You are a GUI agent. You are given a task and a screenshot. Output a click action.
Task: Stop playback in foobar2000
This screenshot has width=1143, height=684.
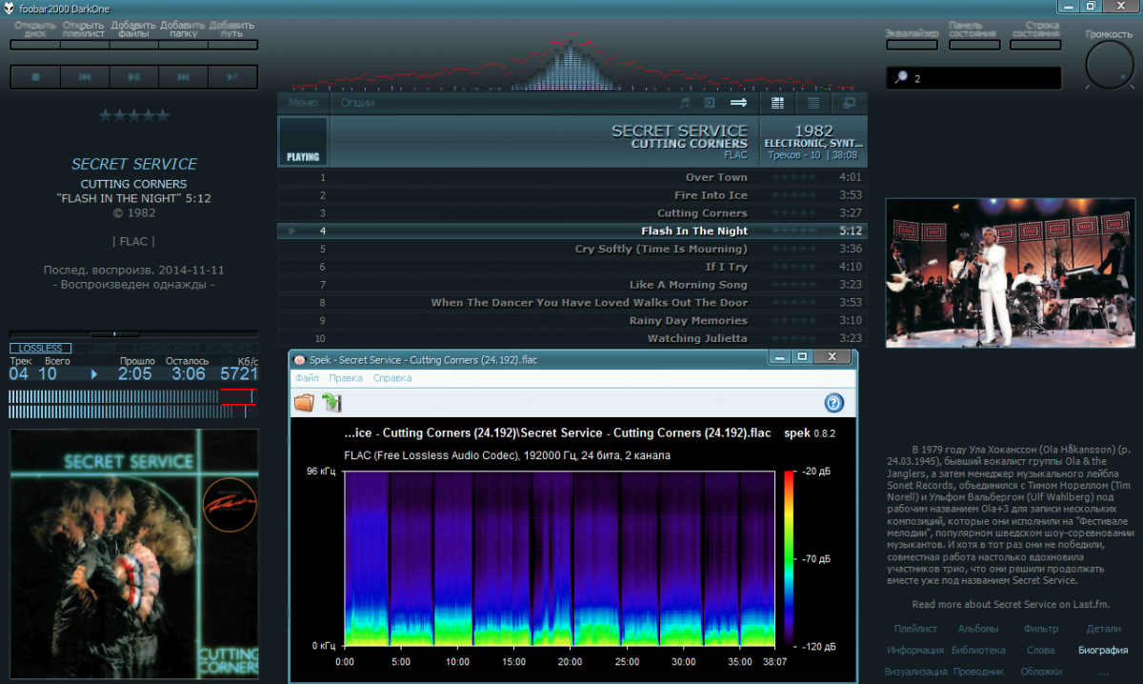35,77
